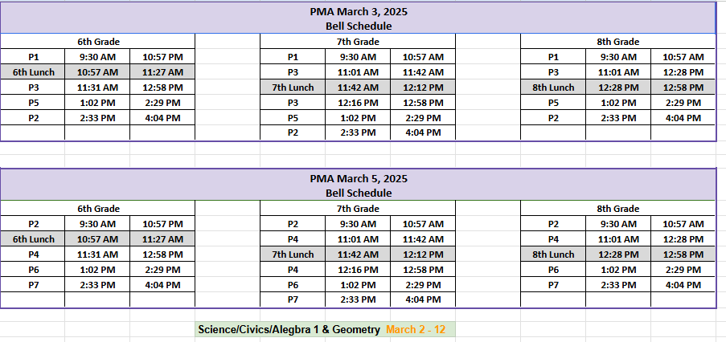Click the 7th Grade header in March 5 schedule
Viewport: 726px width, 342px height.
358,209
